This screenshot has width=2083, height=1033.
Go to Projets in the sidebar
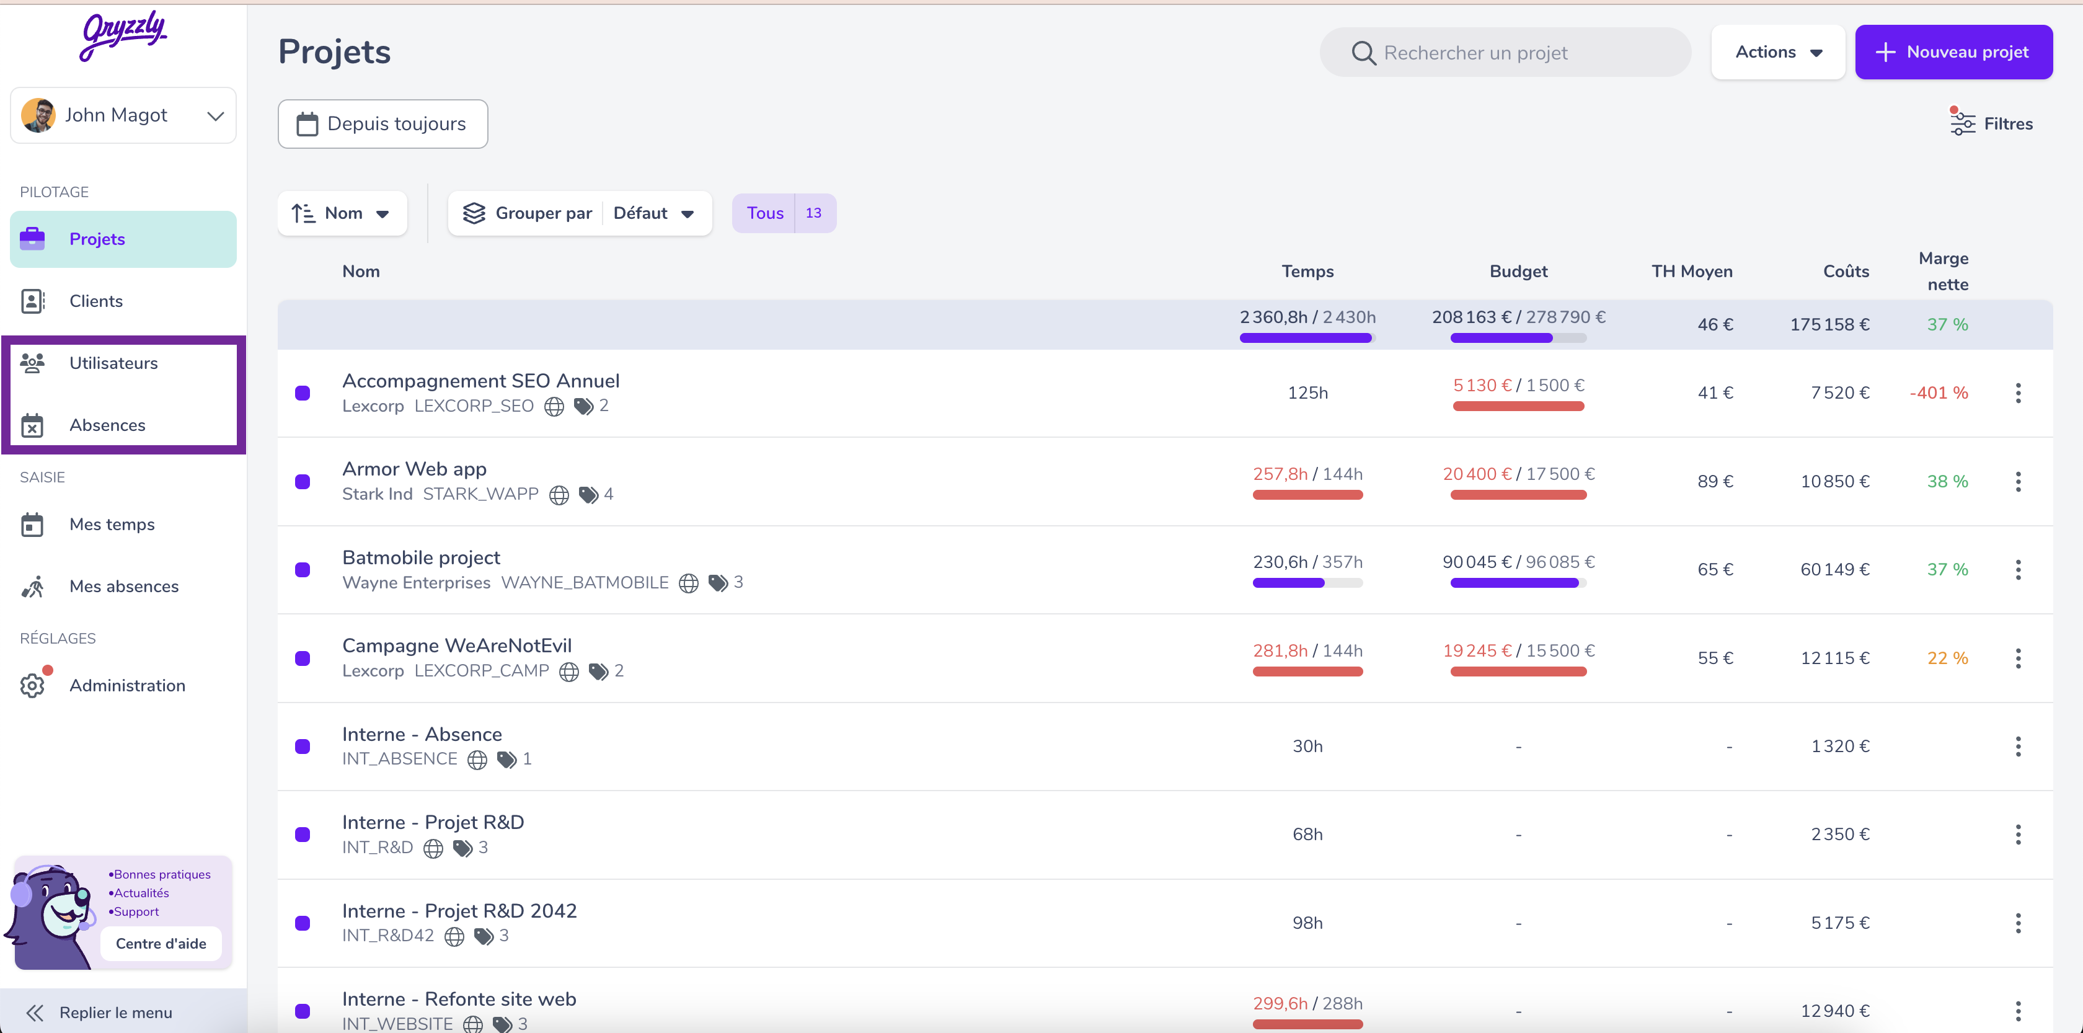[x=123, y=239]
